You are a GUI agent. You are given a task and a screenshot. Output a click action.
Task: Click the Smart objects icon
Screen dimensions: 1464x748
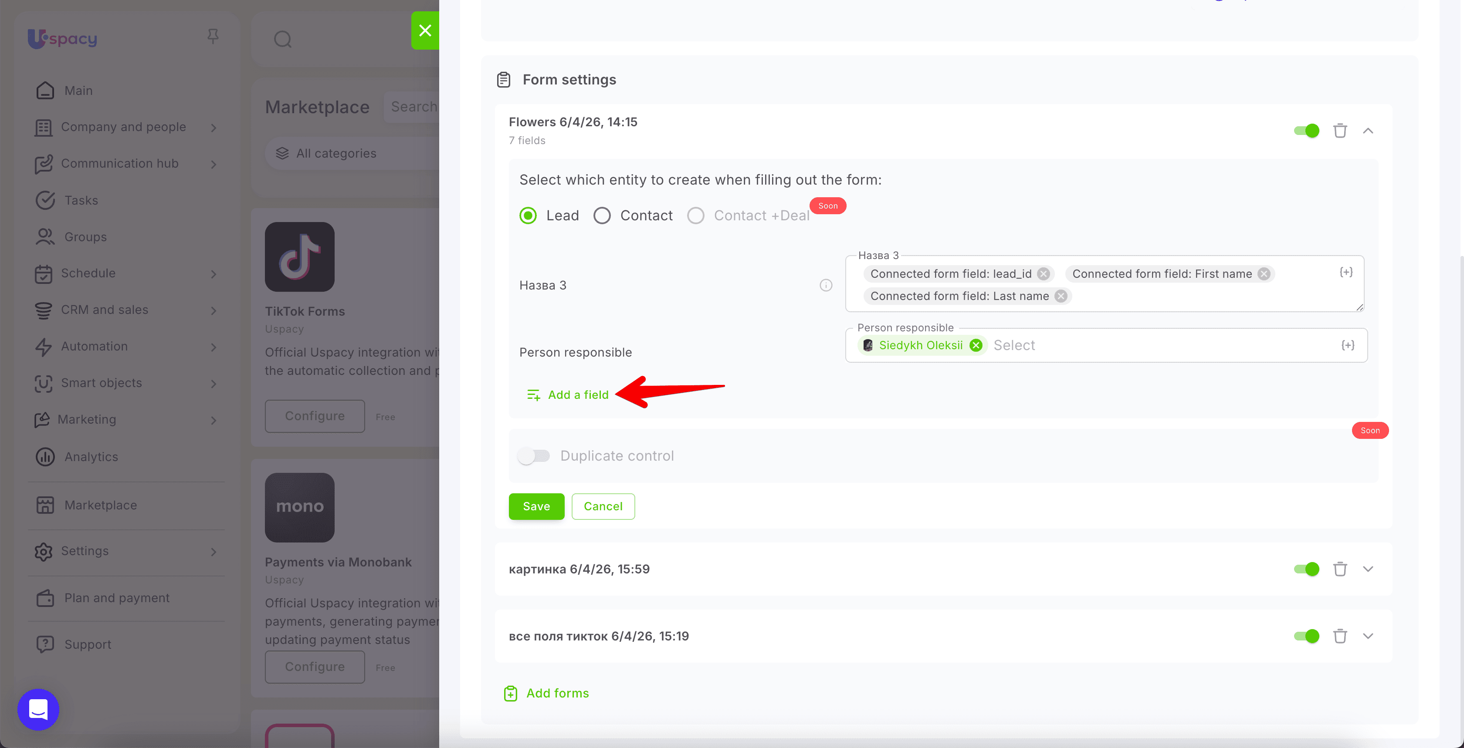tap(43, 384)
